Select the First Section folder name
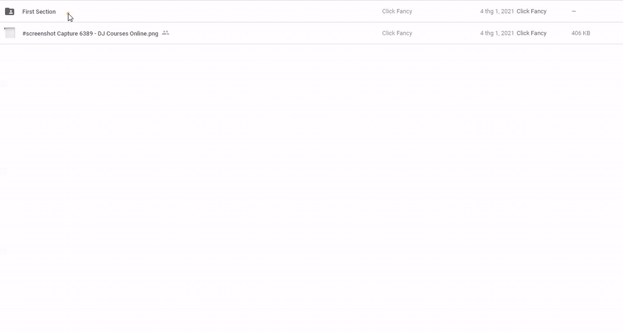Viewport: 623px width, 332px height. 39,12
